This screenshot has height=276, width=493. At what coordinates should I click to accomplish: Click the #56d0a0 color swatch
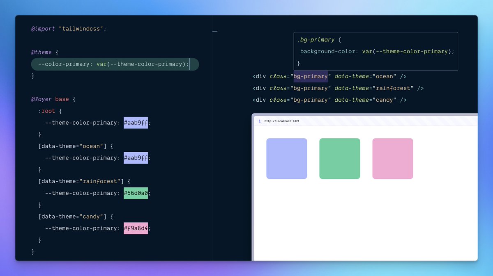coord(136,193)
